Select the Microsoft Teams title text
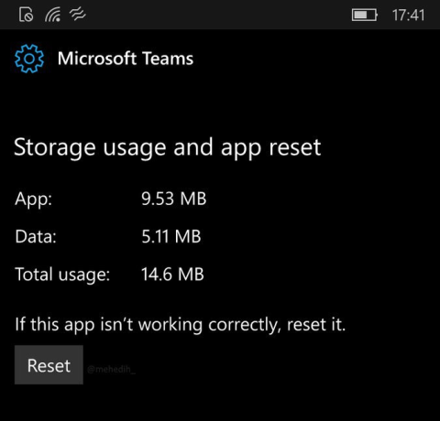Viewport: 440px width, 421px height. click(126, 59)
